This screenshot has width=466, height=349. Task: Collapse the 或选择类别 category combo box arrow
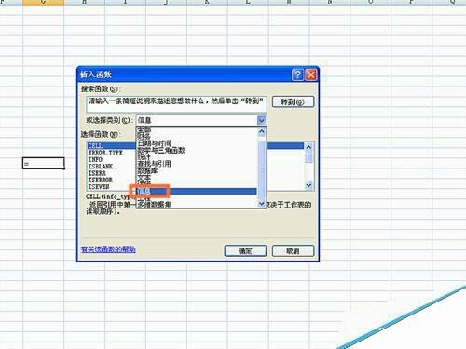(262, 120)
